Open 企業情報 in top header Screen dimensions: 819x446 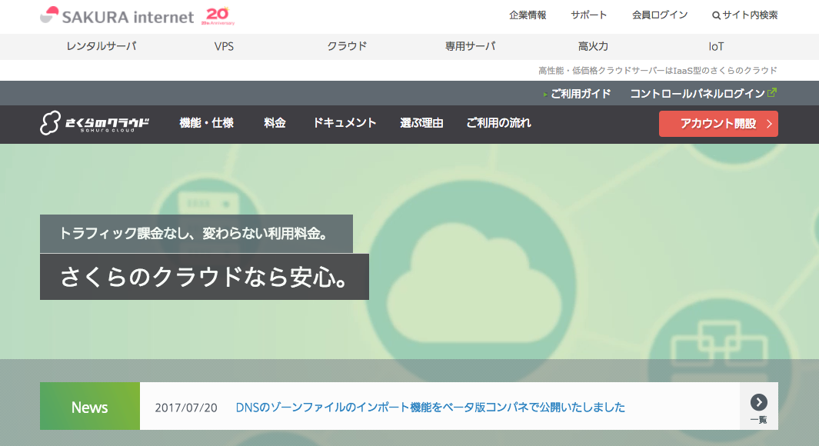(528, 15)
